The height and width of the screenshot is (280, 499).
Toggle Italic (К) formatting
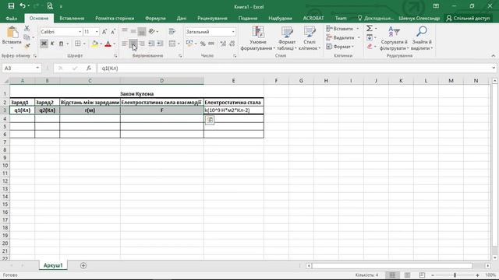(52, 44)
